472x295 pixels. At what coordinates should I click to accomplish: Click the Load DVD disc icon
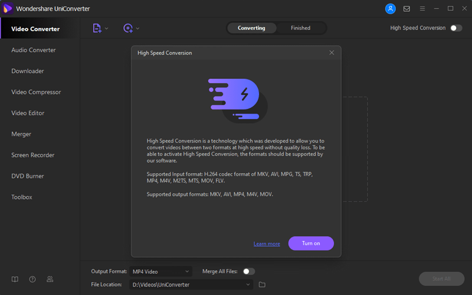click(x=128, y=28)
